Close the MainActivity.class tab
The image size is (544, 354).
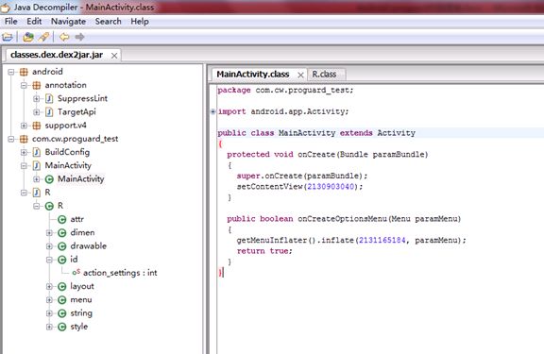[300, 75]
